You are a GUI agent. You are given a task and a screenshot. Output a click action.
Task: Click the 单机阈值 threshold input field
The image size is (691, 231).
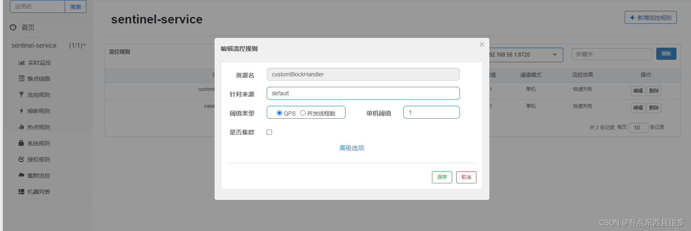432,112
